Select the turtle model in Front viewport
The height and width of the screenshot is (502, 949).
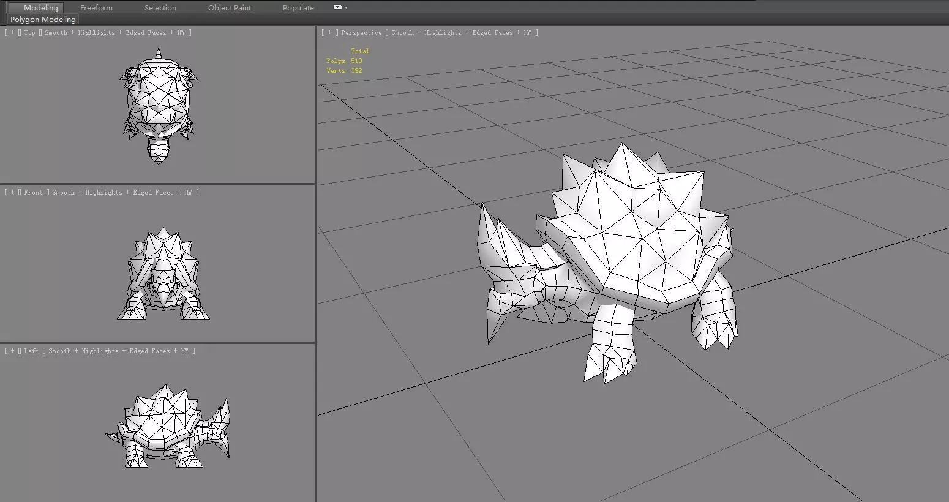click(163, 274)
